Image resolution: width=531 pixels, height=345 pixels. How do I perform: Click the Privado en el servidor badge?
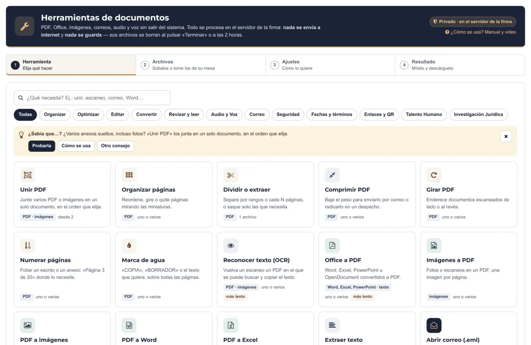[473, 22]
